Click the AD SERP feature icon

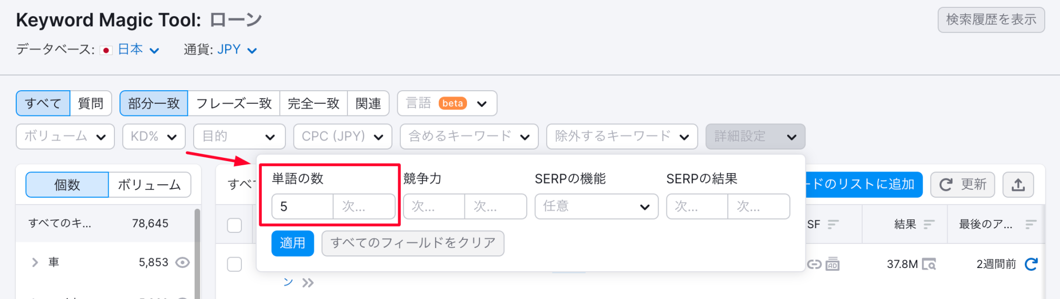click(x=832, y=264)
